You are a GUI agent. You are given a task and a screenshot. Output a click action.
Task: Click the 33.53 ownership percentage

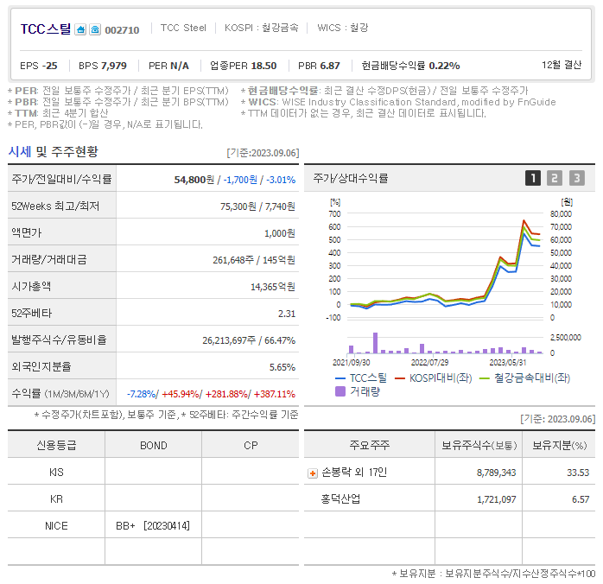click(x=578, y=473)
